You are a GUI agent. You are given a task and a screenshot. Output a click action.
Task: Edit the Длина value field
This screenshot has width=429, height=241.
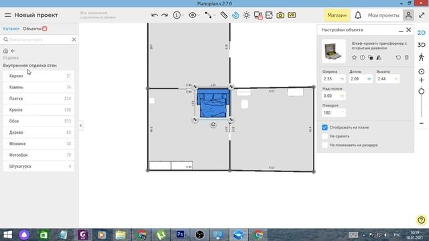[x=361, y=79]
